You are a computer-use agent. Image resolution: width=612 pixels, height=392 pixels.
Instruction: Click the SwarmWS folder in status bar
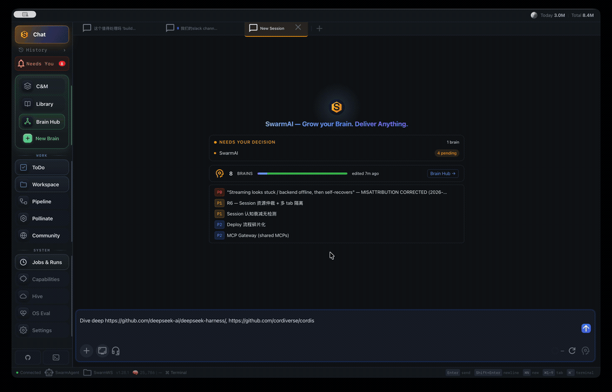click(98, 373)
